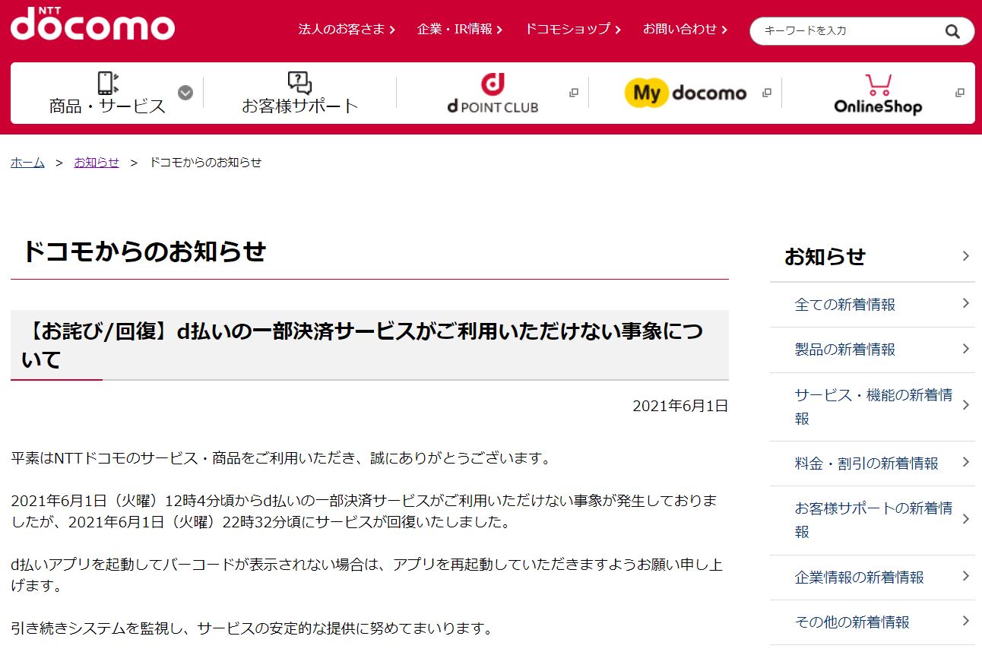Screen dimensions: 982x652
Task: Click the ドコモからのお知らせ page heading
Action: tap(144, 252)
